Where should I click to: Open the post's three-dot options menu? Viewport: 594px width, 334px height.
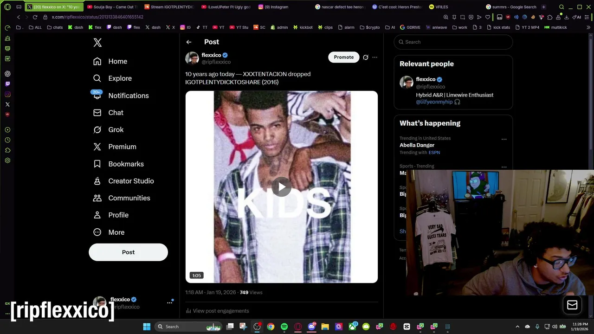tap(374, 58)
